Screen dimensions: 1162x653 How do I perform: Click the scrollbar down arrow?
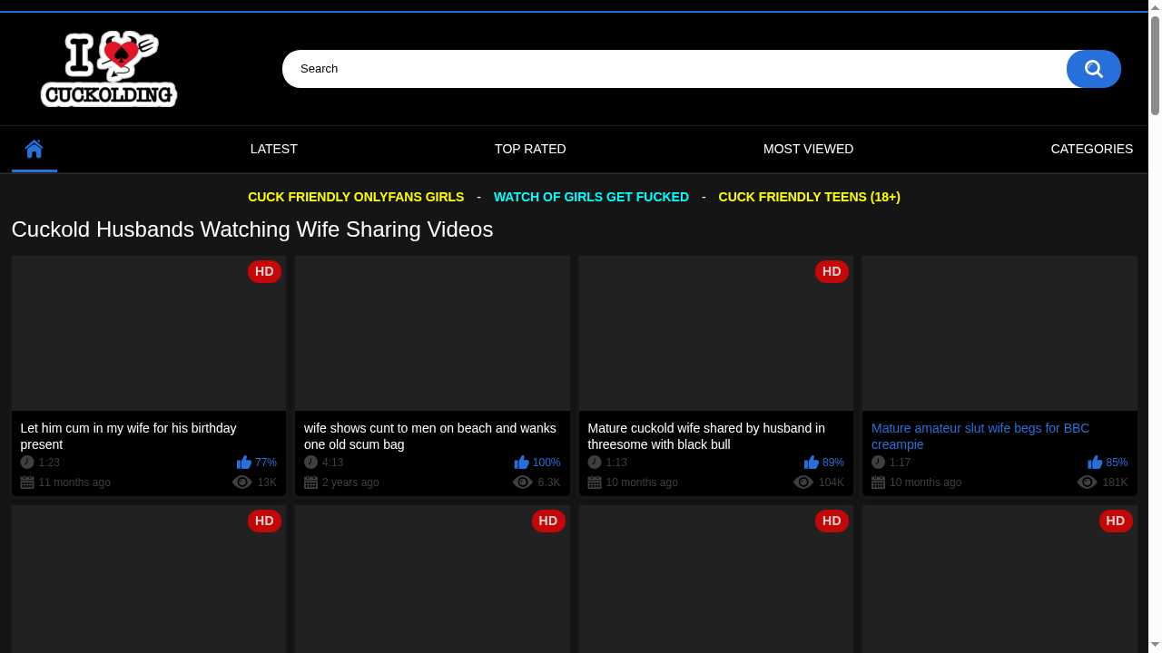click(x=1155, y=645)
